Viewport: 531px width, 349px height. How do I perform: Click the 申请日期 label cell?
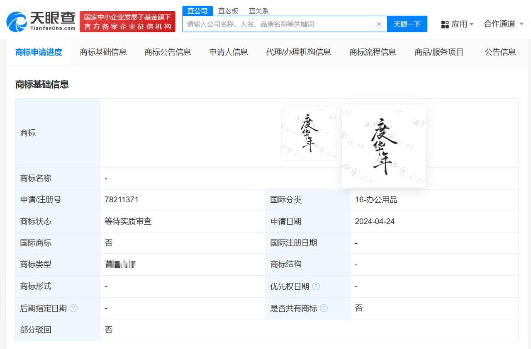(x=308, y=221)
